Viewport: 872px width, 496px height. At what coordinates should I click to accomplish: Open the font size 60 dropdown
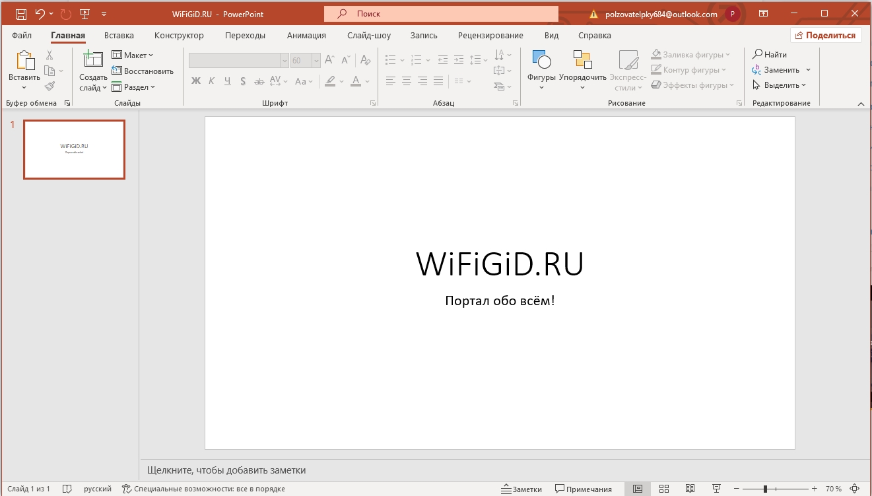(316, 60)
